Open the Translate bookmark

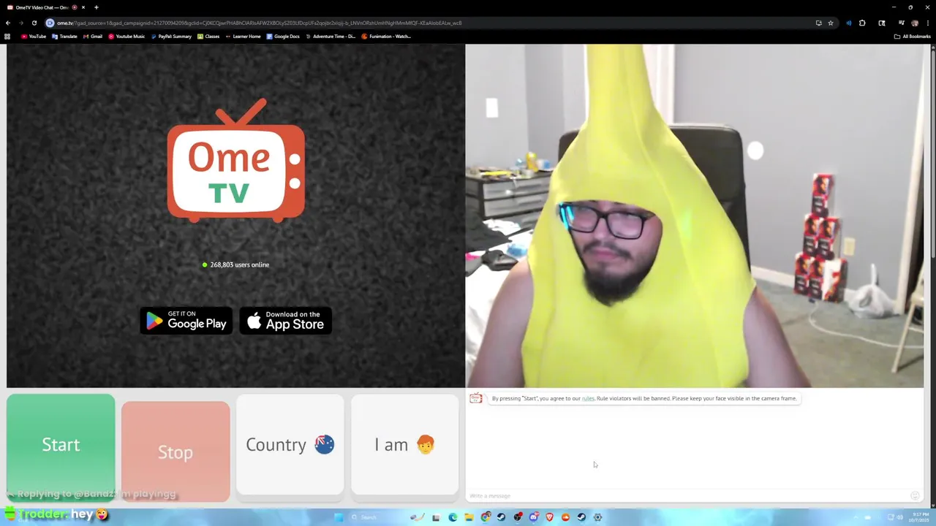pyautogui.click(x=64, y=36)
